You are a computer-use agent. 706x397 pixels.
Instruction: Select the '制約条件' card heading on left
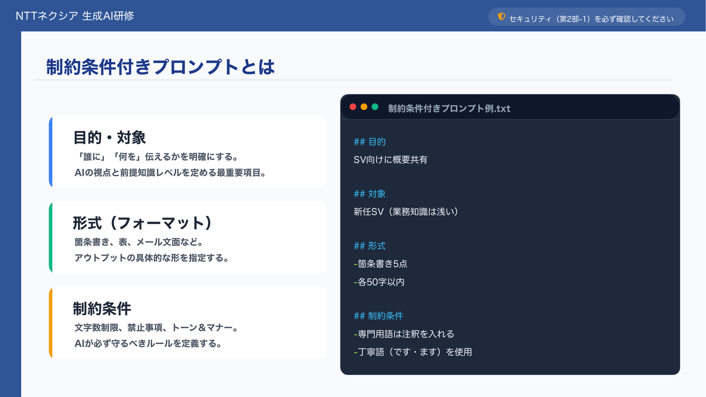(102, 308)
